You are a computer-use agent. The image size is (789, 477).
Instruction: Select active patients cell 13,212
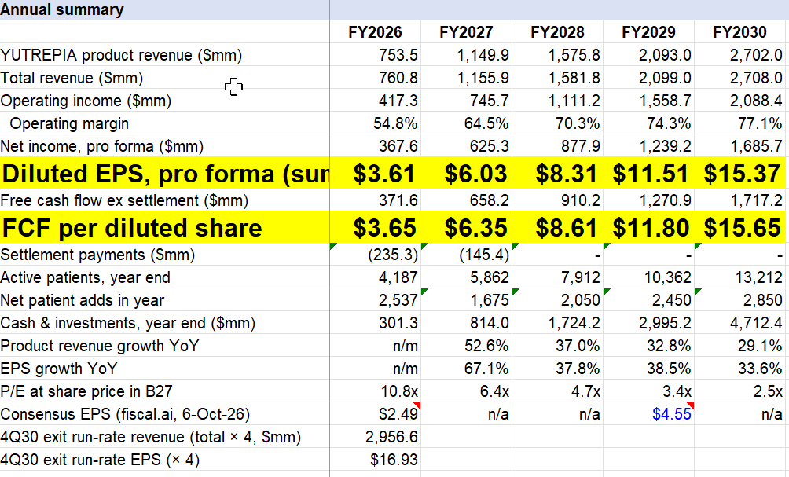coord(739,277)
